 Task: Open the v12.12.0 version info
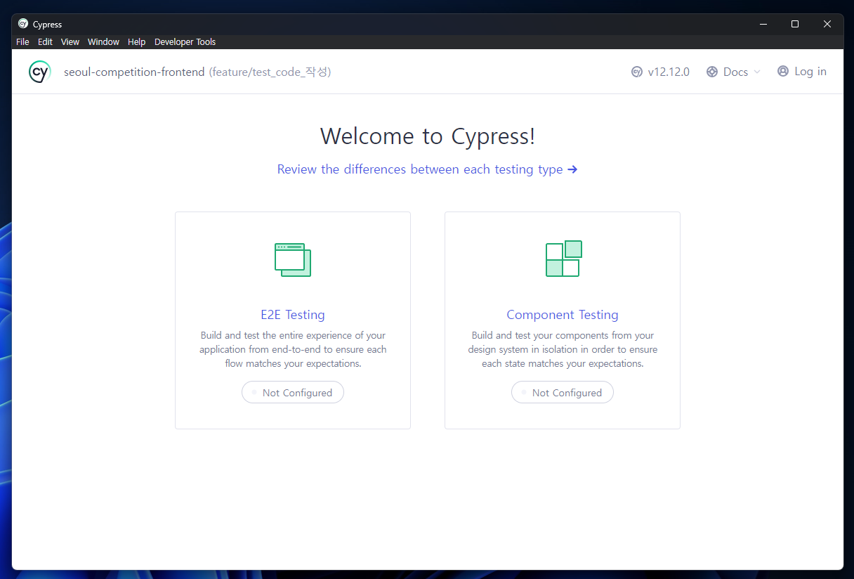click(669, 72)
